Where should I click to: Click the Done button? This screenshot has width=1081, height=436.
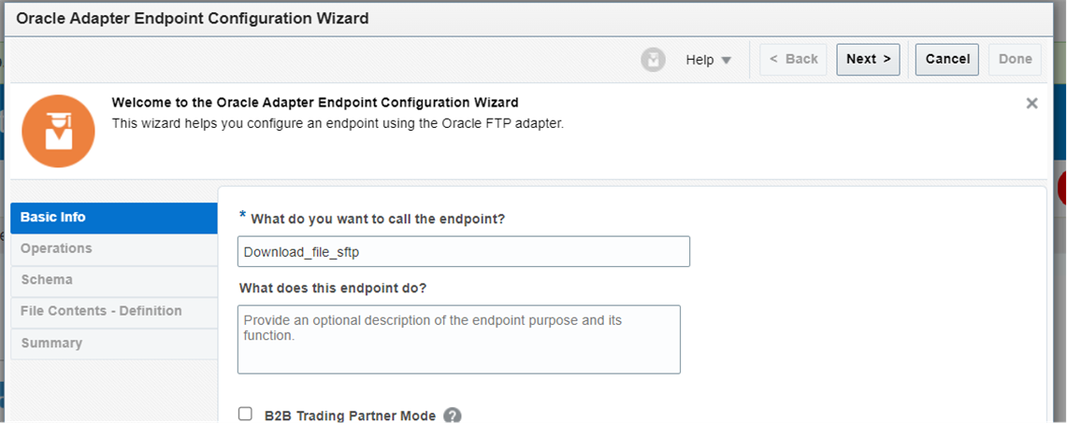pos(1015,60)
